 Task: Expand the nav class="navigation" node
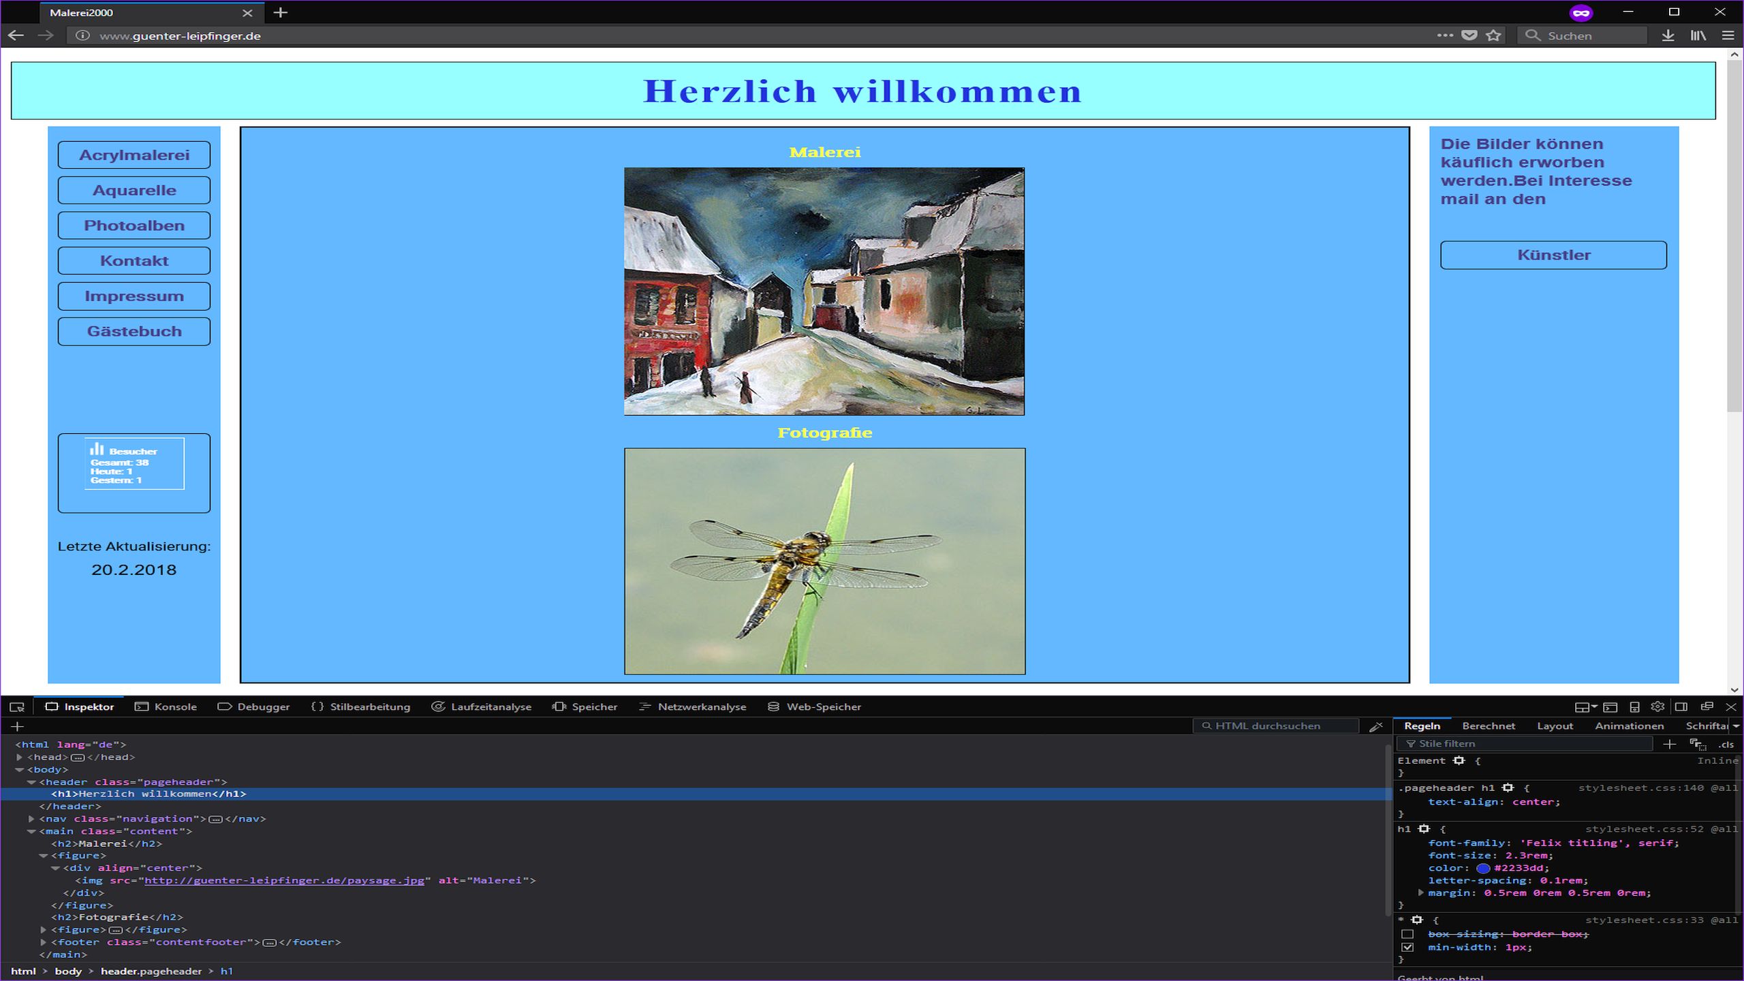click(31, 819)
